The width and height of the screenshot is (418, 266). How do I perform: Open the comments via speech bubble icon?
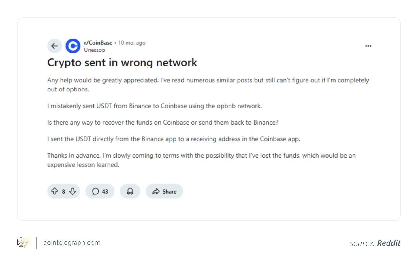96,191
